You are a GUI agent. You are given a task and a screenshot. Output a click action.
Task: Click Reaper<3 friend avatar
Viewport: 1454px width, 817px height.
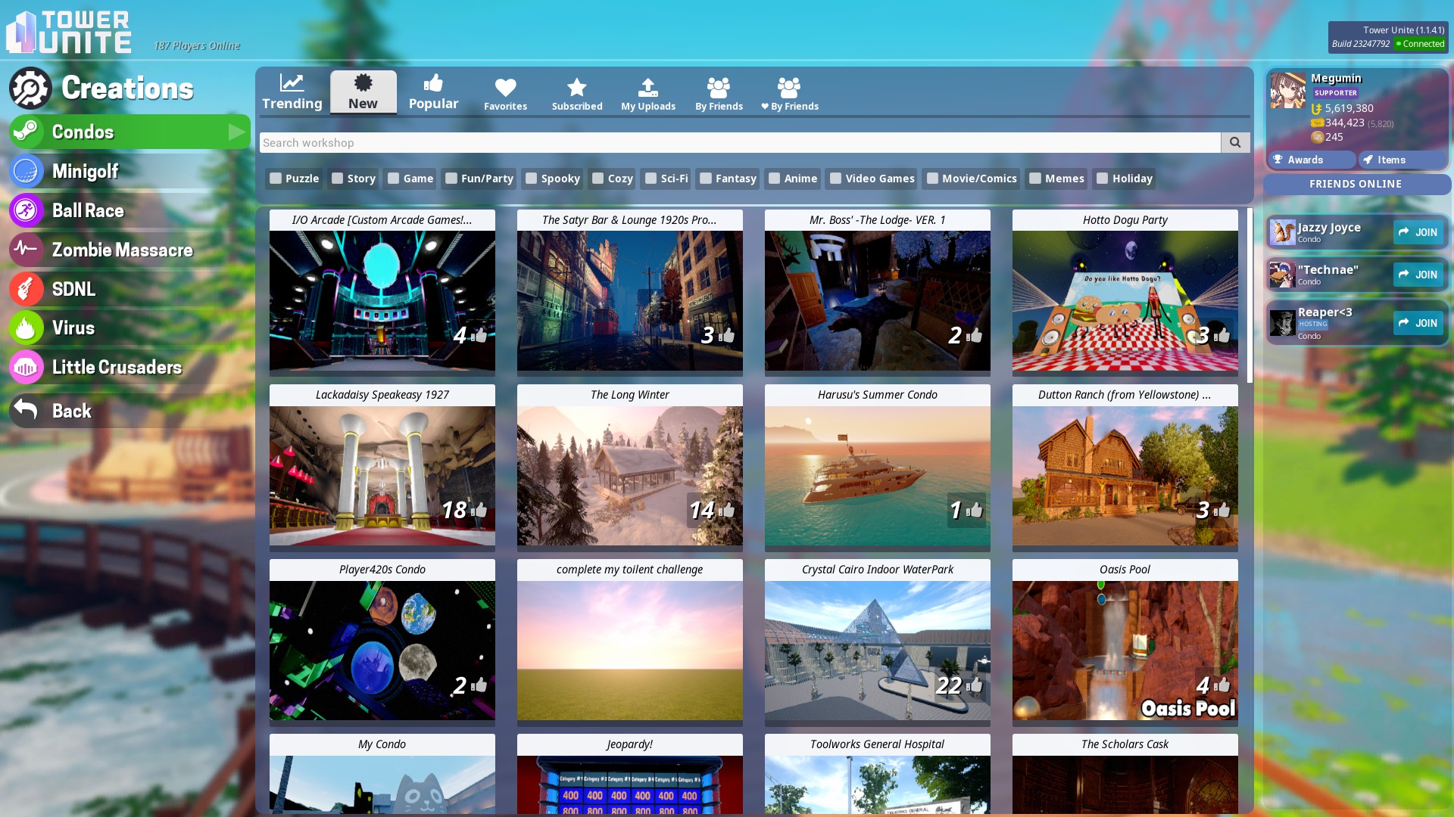click(1282, 323)
